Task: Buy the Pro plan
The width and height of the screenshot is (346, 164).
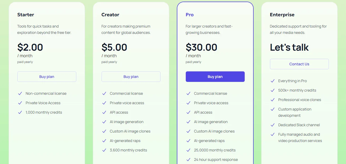Action: 215,77
